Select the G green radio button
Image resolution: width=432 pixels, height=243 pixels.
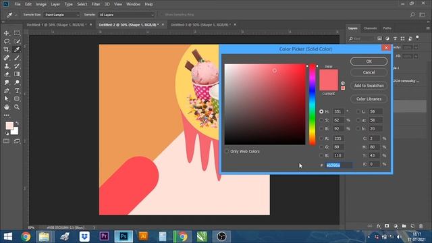coord(321,147)
